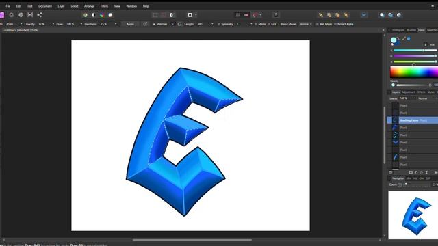Switch to the Histogram panel tab

(x=398, y=30)
